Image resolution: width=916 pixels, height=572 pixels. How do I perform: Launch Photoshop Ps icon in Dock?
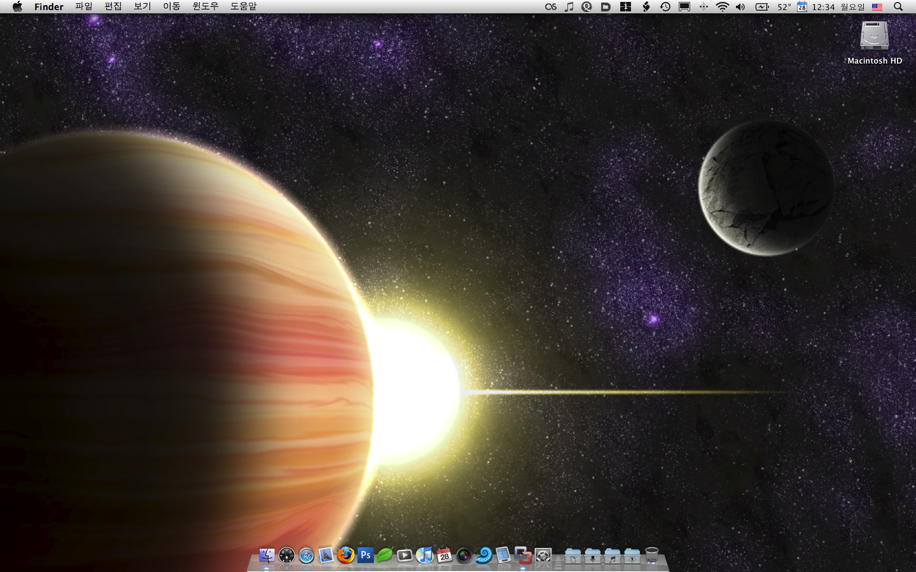click(366, 555)
